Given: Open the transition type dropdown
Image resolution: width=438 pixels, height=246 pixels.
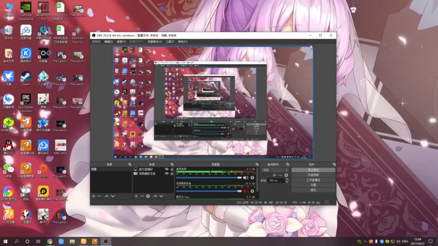Looking at the screenshot, I should 275,170.
